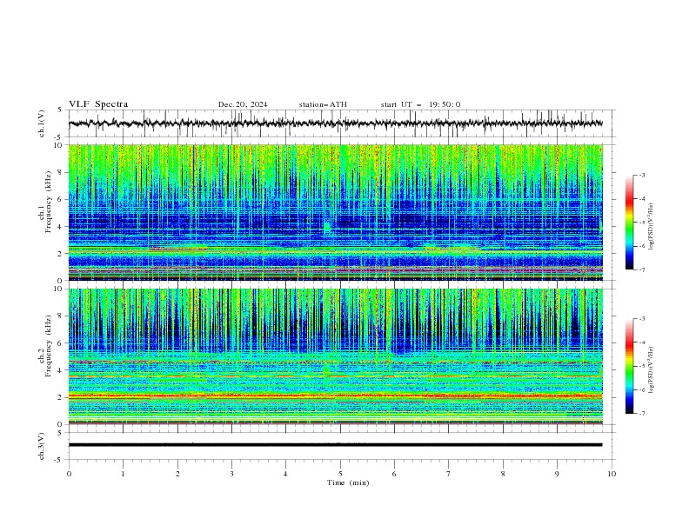Click the ch.3 voltage waveform trace

pos(335,445)
